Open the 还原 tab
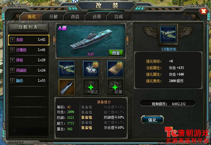The height and width of the screenshot is (145, 211). pyautogui.click(x=97, y=17)
